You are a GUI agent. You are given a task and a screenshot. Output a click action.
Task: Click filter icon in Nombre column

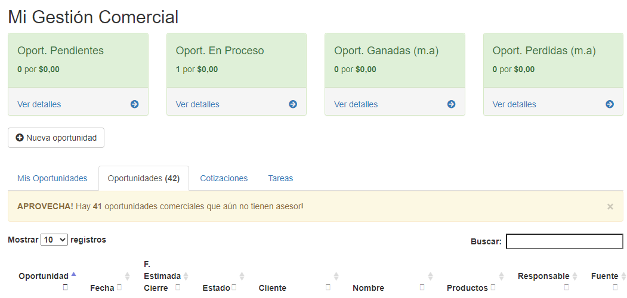(x=422, y=287)
